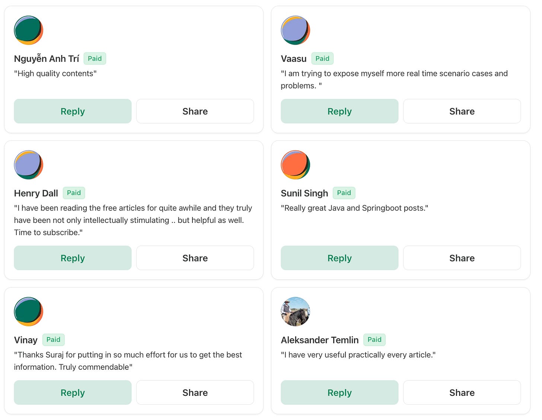Click the Paid badge beside Henry Dall
This screenshot has width=542, height=420.
pos(74,193)
